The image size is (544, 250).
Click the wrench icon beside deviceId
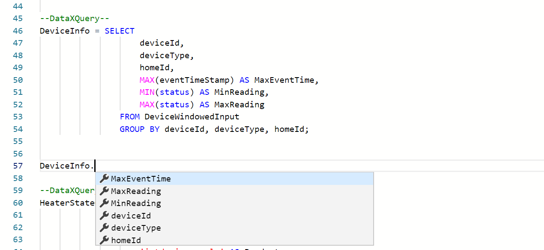104,216
